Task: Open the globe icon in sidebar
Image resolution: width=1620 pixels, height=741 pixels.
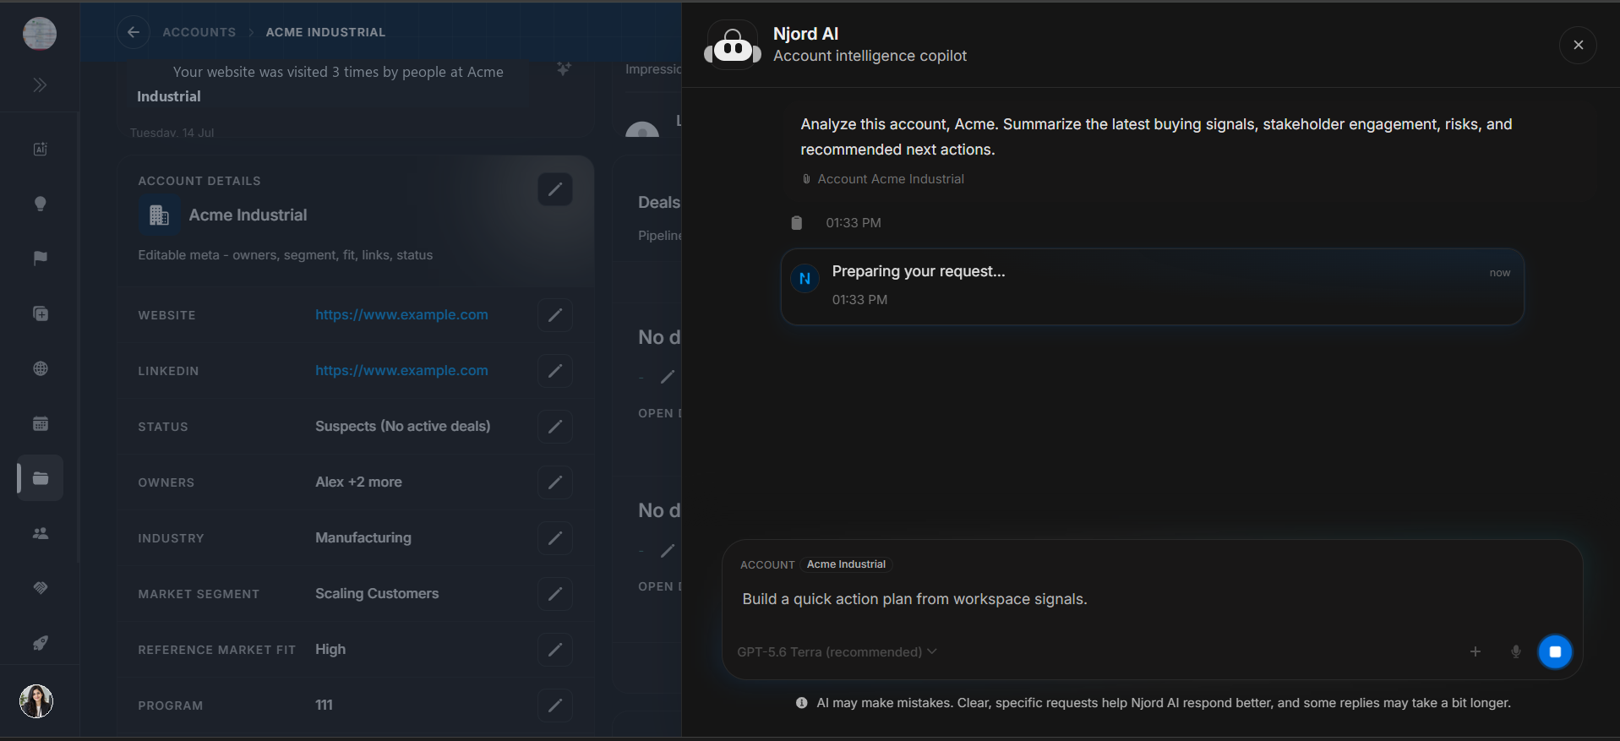Action: 40,368
